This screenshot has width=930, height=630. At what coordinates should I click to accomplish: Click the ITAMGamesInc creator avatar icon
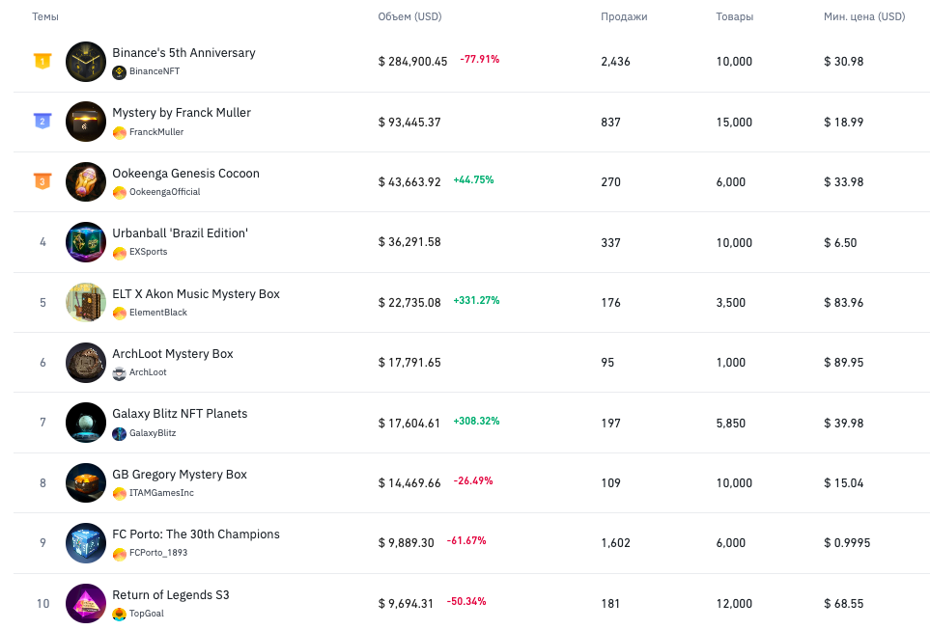[x=119, y=494]
